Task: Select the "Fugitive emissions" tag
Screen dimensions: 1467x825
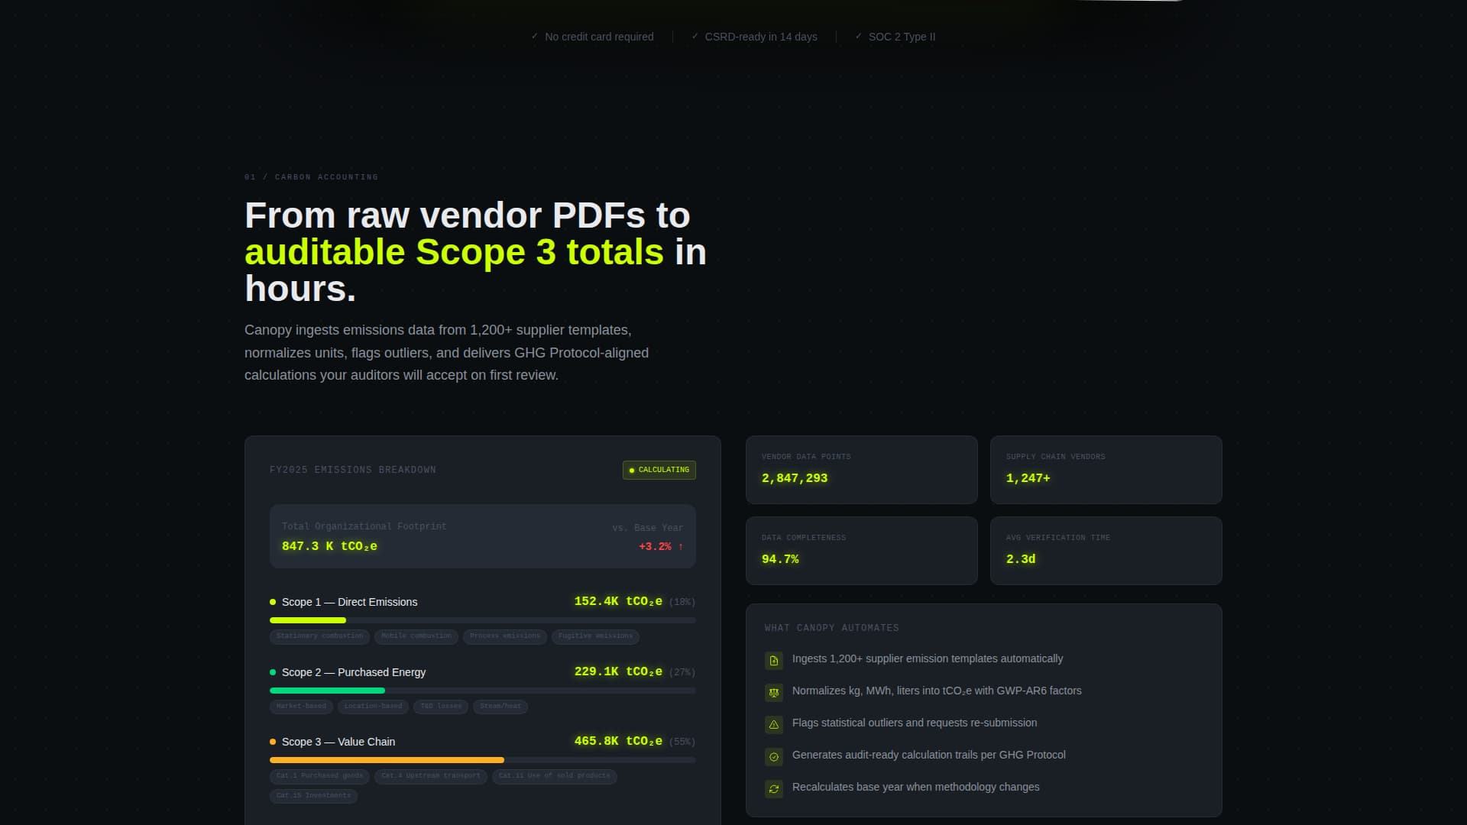Action: click(x=595, y=636)
